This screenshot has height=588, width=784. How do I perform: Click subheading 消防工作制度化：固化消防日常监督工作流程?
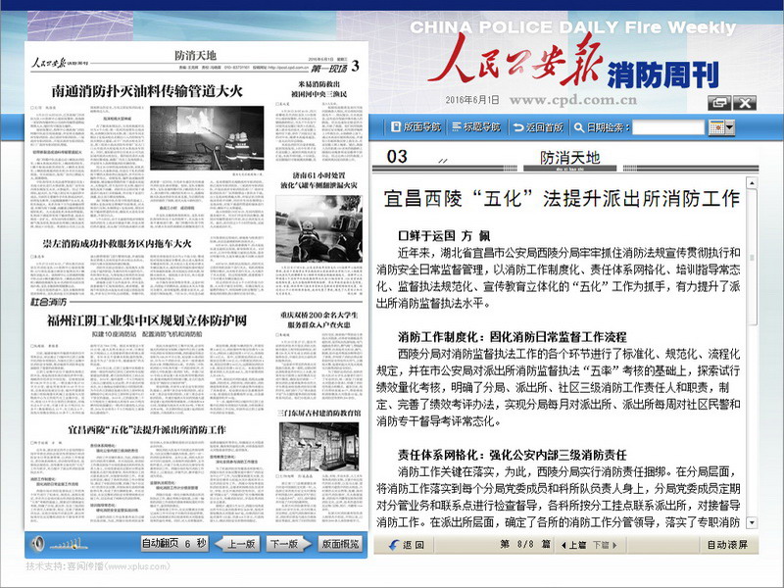pos(512,336)
